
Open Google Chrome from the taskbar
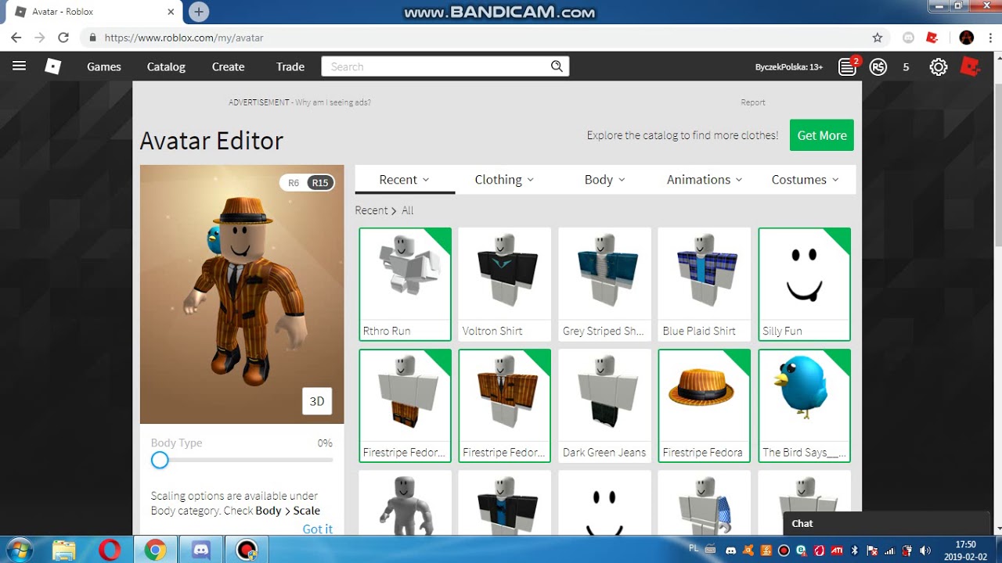point(155,550)
